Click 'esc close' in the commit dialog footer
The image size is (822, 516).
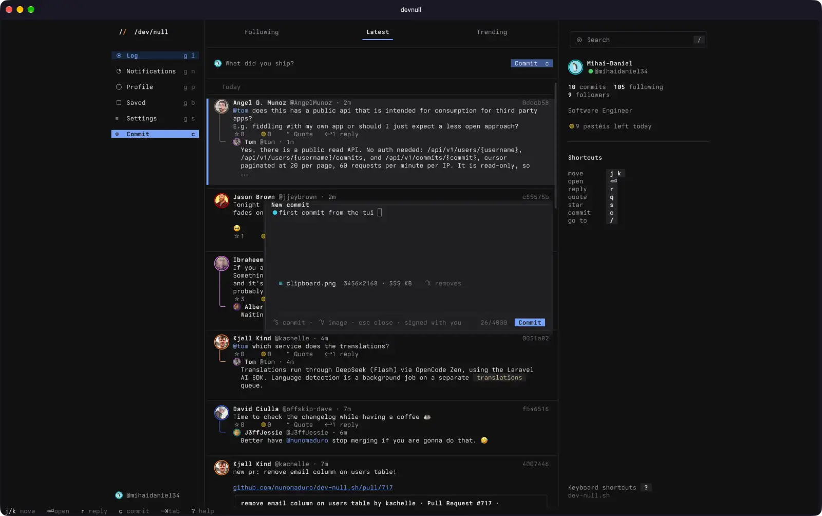[376, 323]
